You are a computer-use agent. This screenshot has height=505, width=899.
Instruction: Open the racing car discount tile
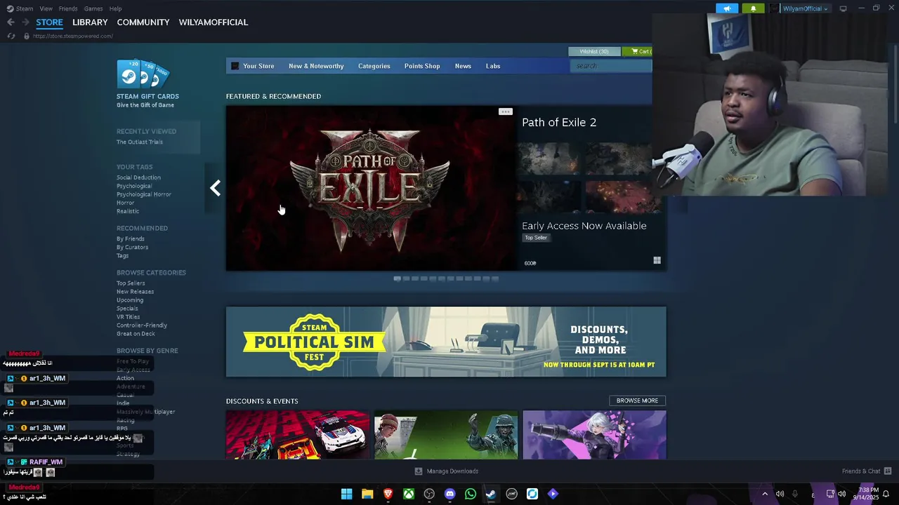click(298, 435)
